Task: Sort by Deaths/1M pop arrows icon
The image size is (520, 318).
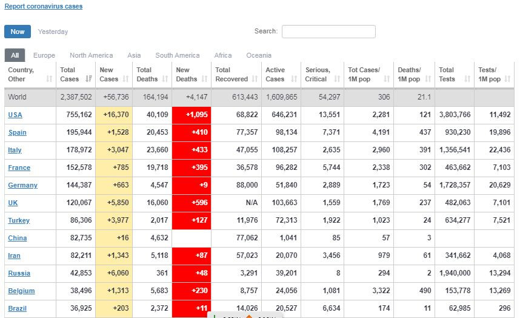Action: pyautogui.click(x=428, y=79)
